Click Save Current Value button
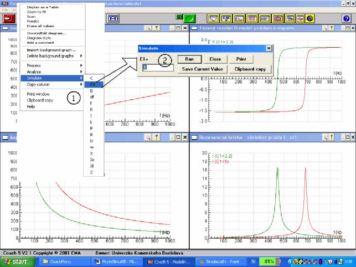Image resolution: width=356 pixels, height=267 pixels. (x=202, y=69)
